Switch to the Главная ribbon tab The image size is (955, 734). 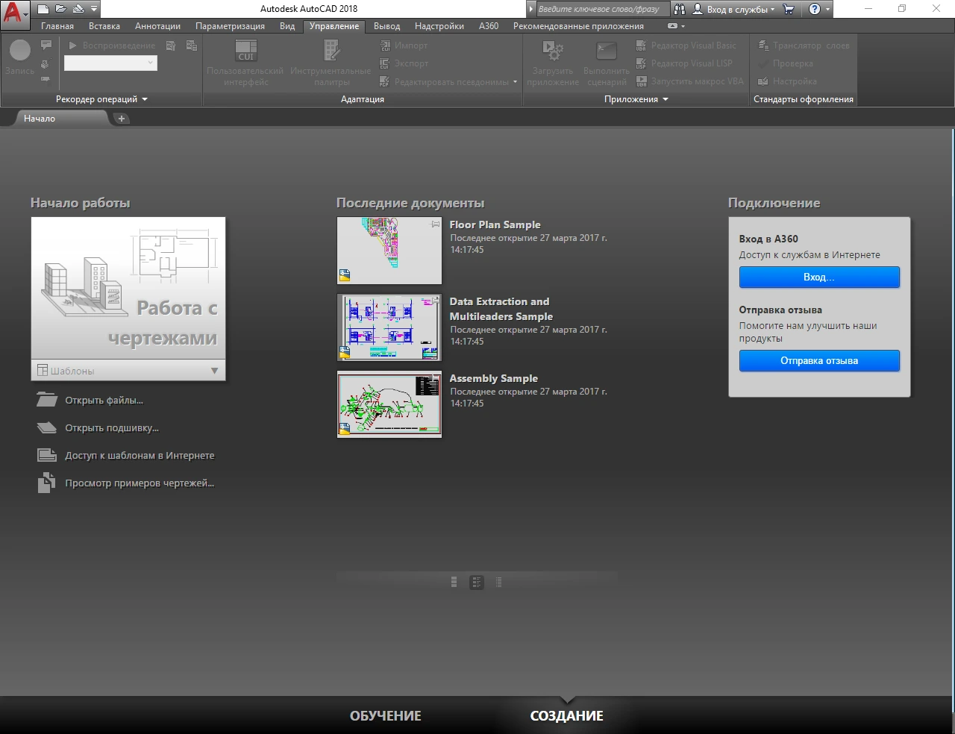click(x=57, y=26)
